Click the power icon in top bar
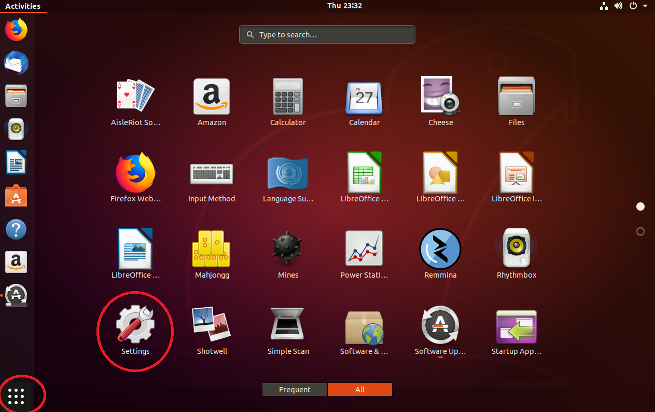Screen dimensions: 655x412 [x=633, y=6]
